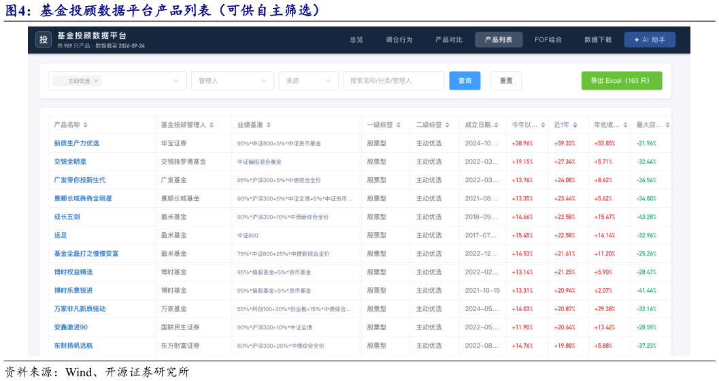Switch to 数据下载 tab
Viewport: 719px width, 381px height.
tap(598, 40)
